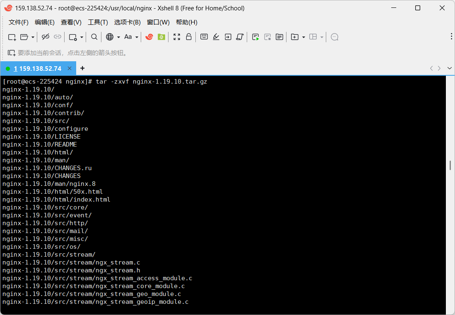Click the nginx-1.19.10/src/stream/ngx_stream.h line
The image size is (455, 315).
pos(71,270)
